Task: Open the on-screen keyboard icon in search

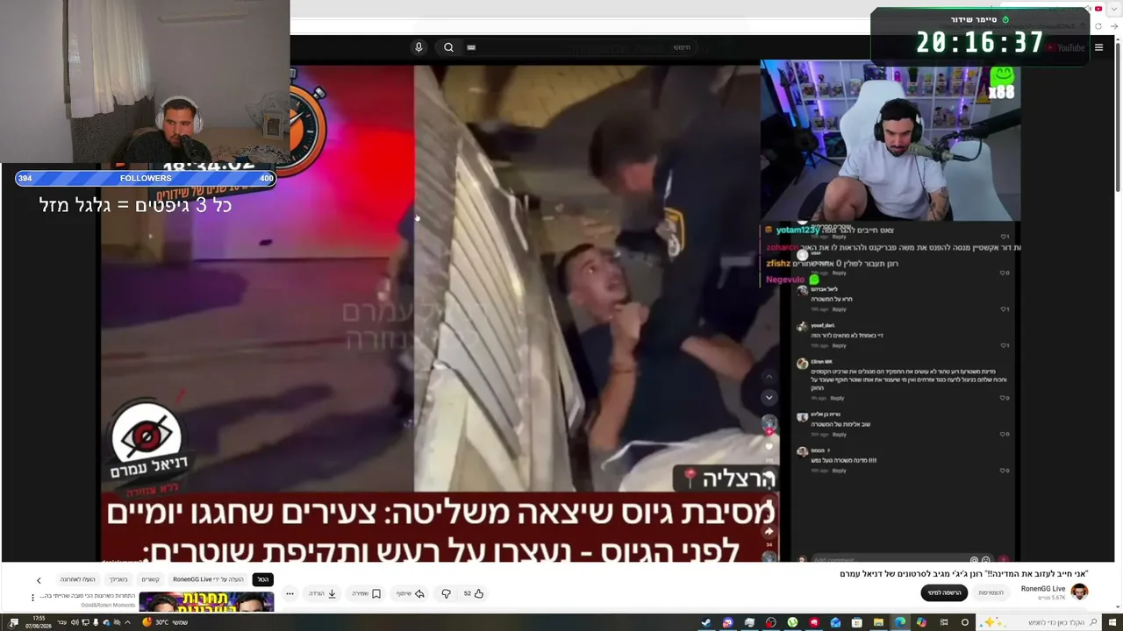Action: pyautogui.click(x=471, y=47)
